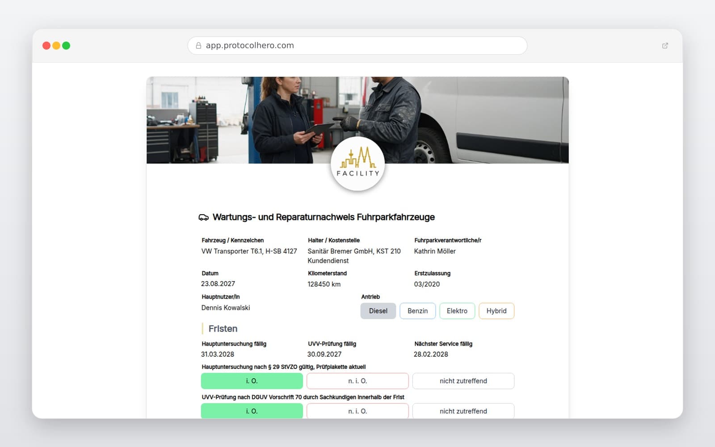The image size is (715, 447).
Task: Click the Erstzulassung field 03/2020
Action: (427, 284)
